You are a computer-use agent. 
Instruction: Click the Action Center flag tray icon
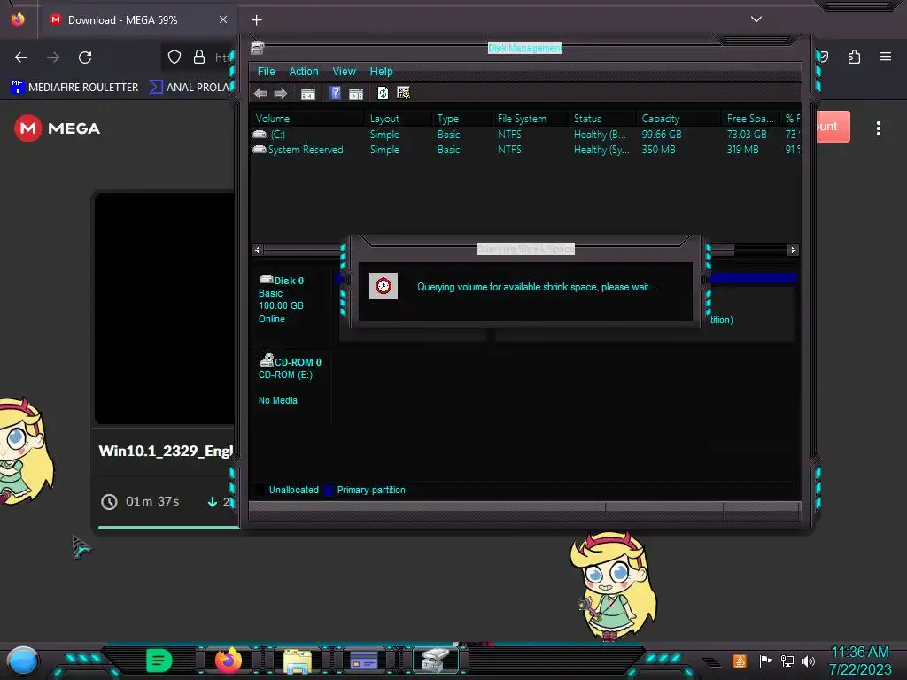pyautogui.click(x=766, y=661)
